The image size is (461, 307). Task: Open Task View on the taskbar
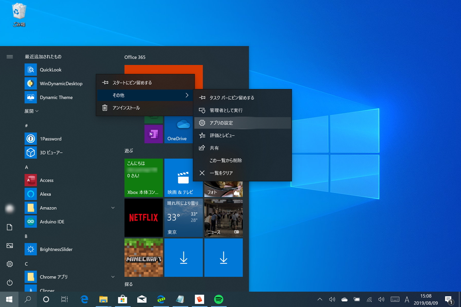point(64,299)
